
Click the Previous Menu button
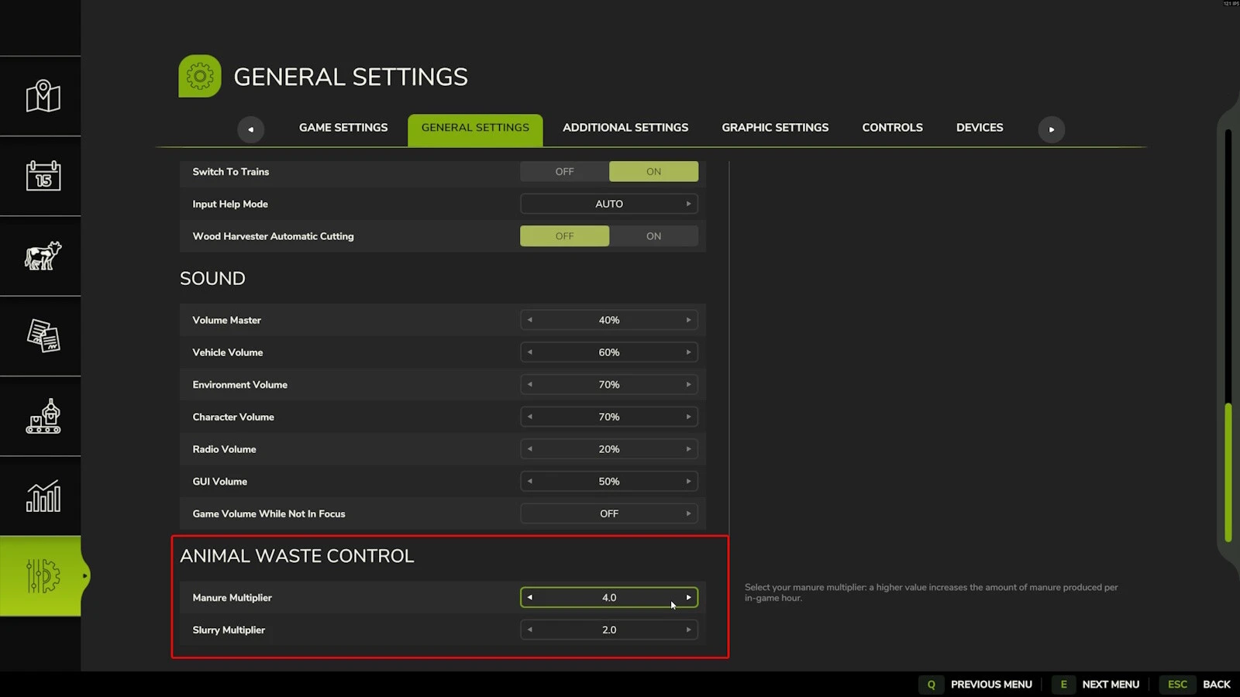click(x=991, y=685)
